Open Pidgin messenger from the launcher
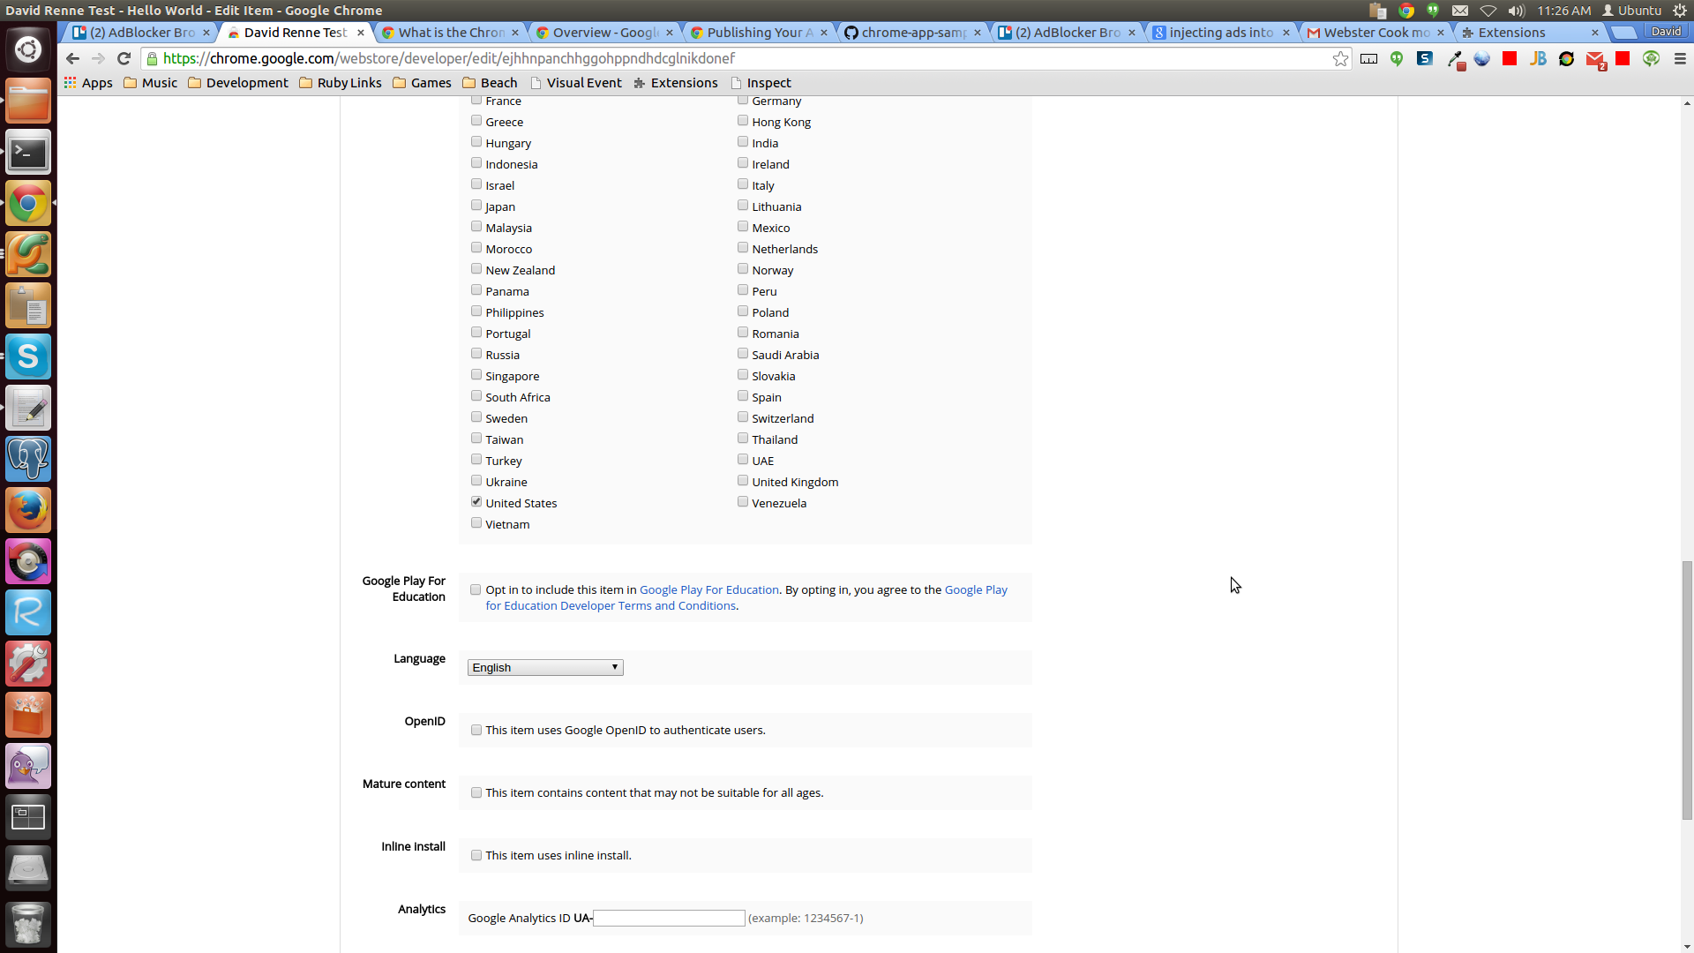Image resolution: width=1694 pixels, height=953 pixels. coord(28,766)
